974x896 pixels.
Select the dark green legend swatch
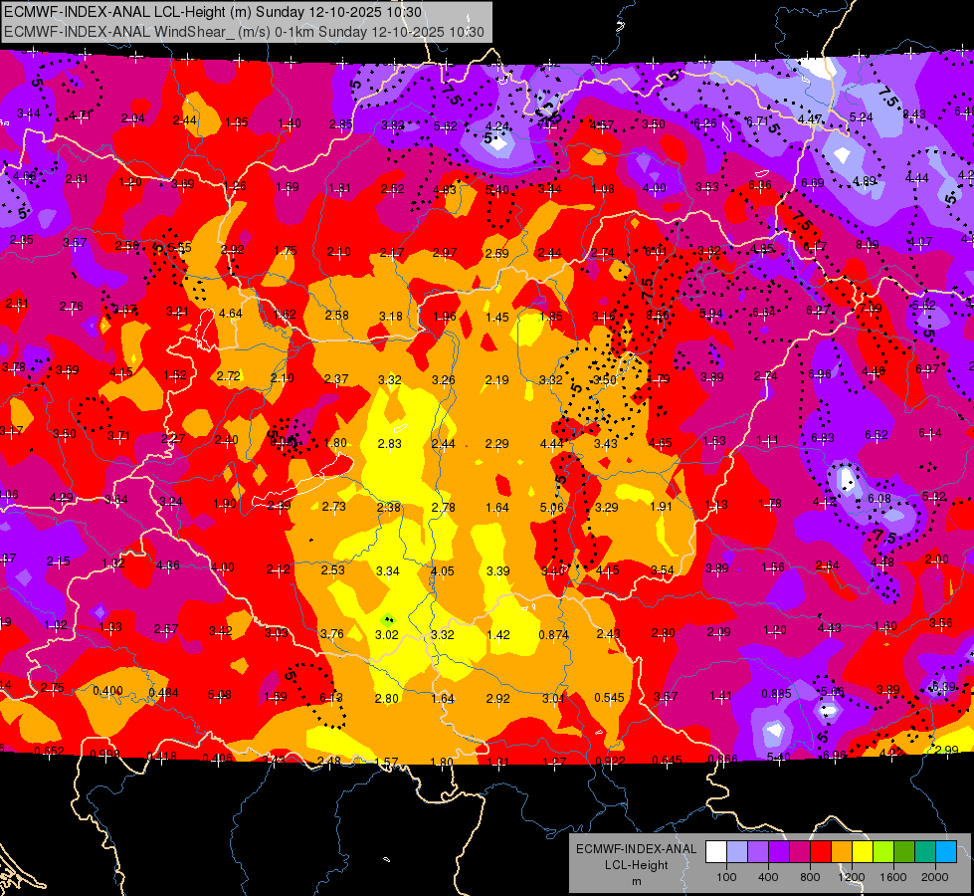[x=904, y=852]
